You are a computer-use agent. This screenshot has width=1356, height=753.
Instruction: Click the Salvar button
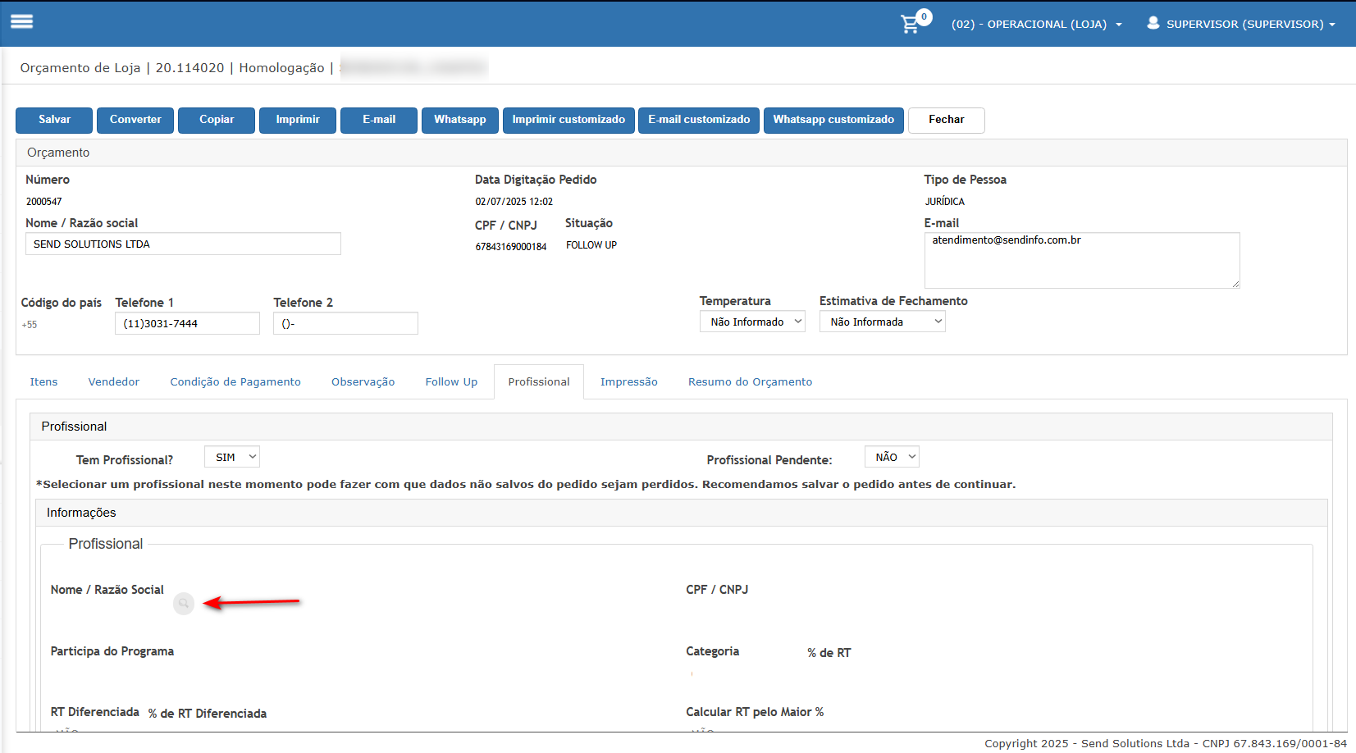click(x=54, y=120)
